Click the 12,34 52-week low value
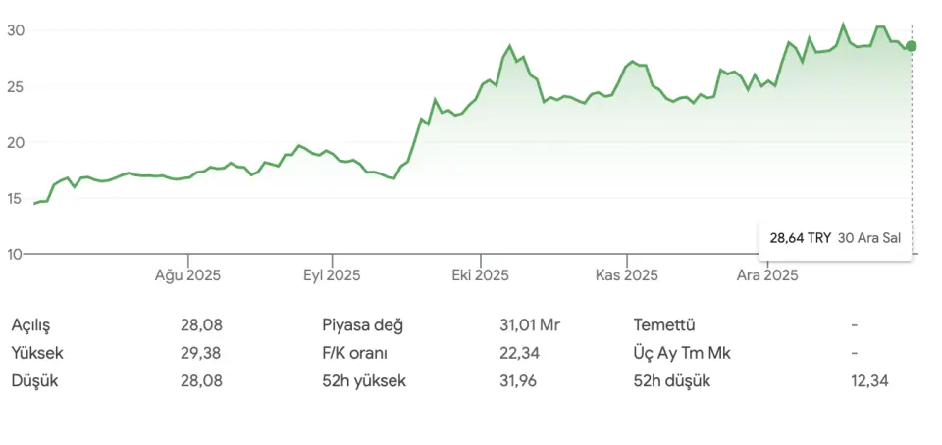 coord(869,380)
